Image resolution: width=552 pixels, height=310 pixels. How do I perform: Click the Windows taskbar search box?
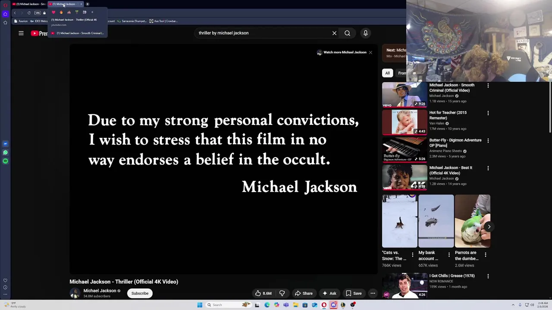(228, 305)
